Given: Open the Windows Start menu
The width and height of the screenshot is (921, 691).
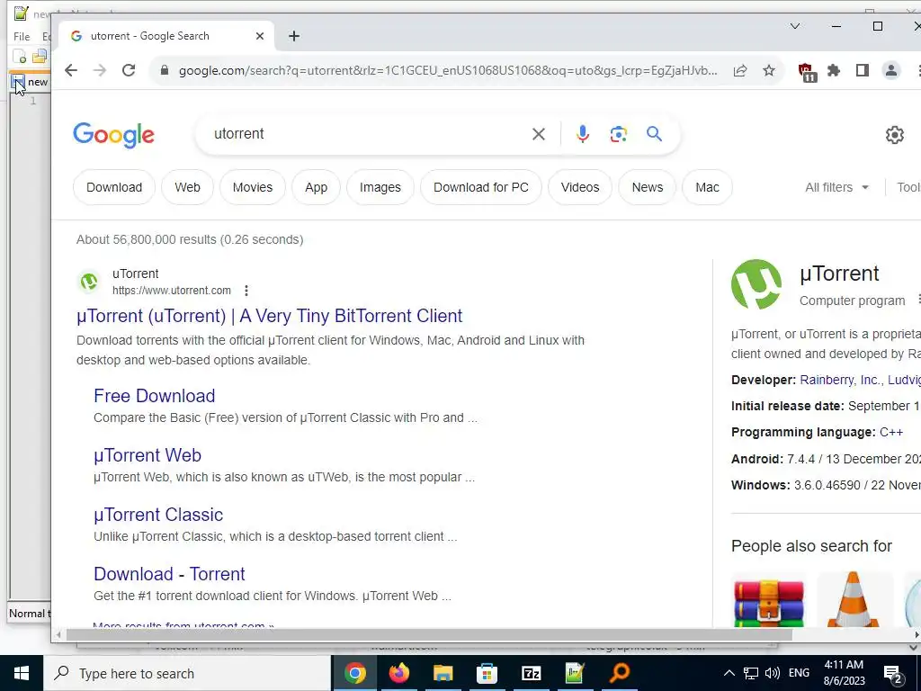Looking at the screenshot, I should (22, 673).
